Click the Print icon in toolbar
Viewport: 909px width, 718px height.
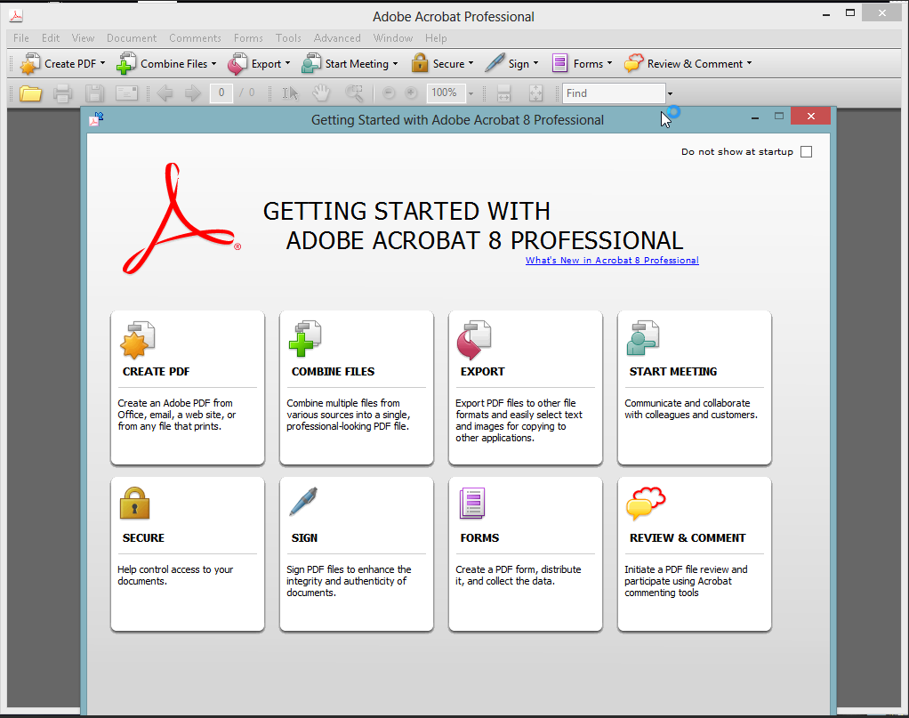[x=62, y=93]
